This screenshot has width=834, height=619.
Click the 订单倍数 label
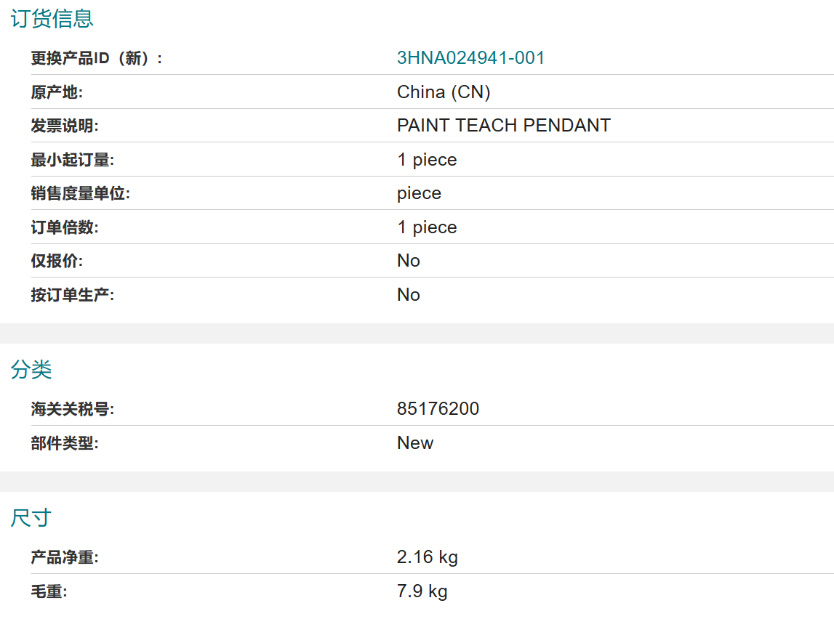click(x=65, y=227)
